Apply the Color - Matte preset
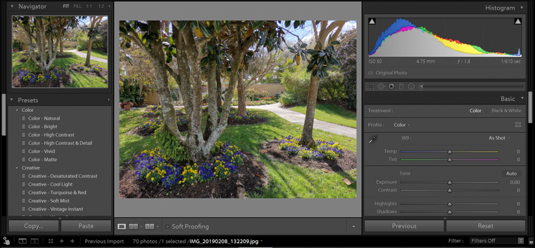Viewport: 535px width, 248px height. (42, 159)
